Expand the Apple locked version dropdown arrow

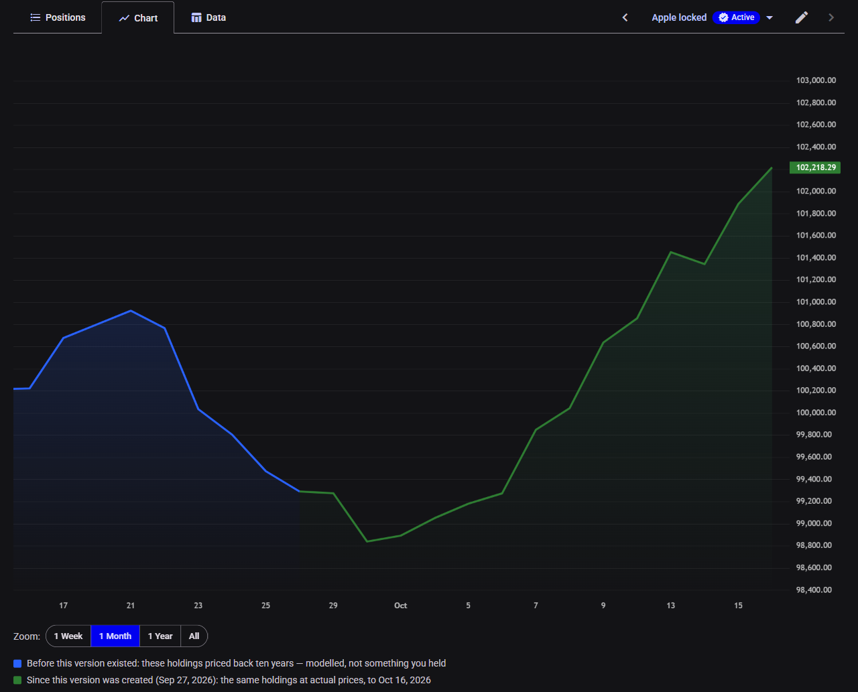click(770, 17)
